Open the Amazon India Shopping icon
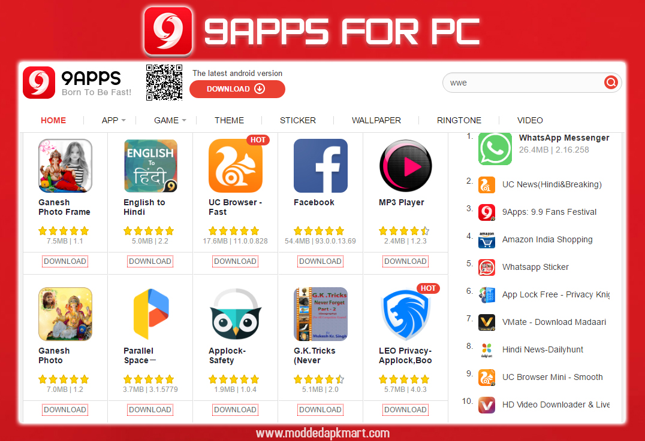 coord(487,240)
